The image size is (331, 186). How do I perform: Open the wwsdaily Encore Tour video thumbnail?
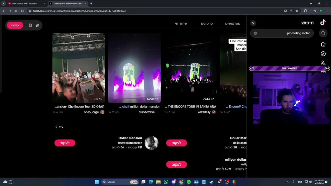pos(190,68)
